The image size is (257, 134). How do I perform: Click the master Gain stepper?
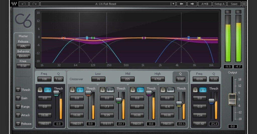click(18, 98)
